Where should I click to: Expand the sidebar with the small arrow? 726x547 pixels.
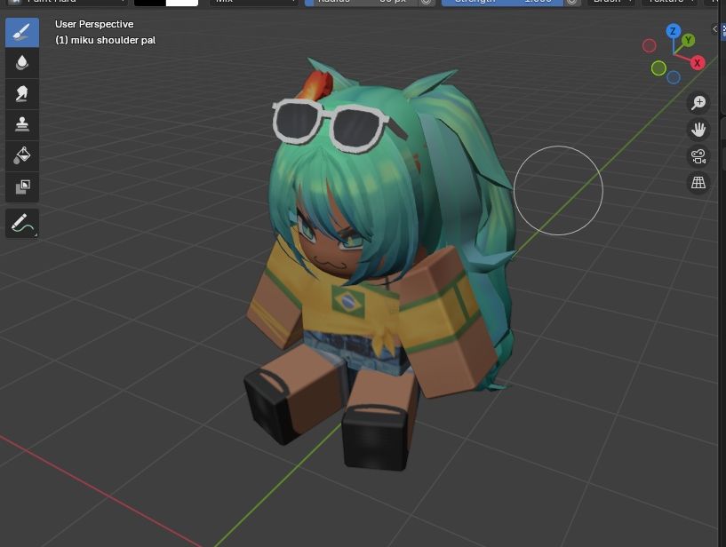(x=714, y=29)
